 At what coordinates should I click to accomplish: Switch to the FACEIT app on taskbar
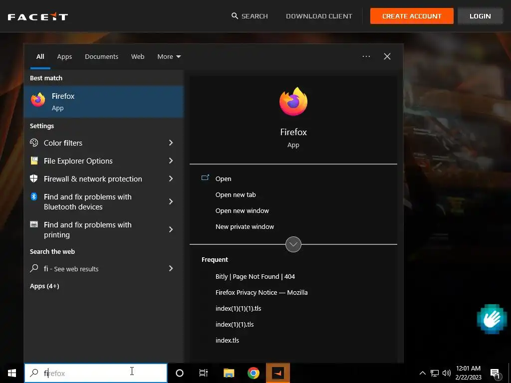[x=278, y=373]
